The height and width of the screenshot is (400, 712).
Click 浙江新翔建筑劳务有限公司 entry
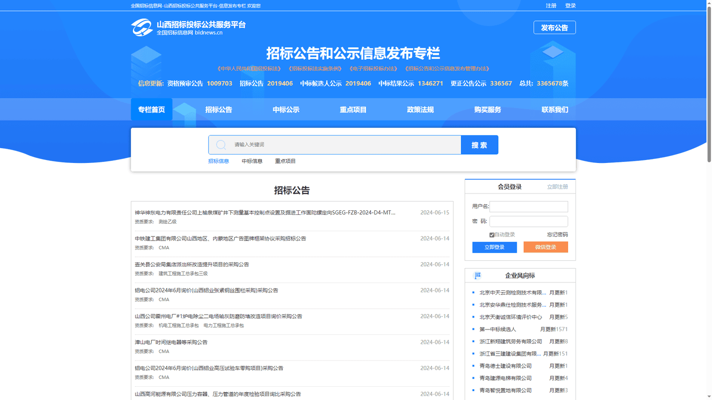[x=511, y=342]
